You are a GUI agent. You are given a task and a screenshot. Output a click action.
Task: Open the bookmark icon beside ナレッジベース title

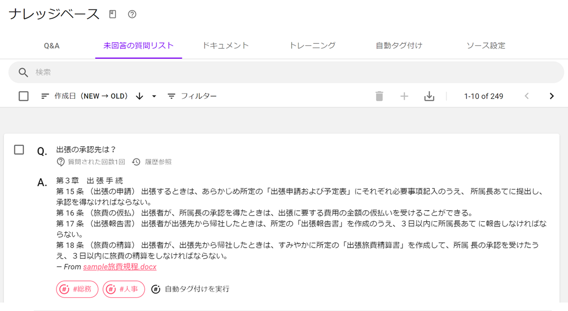pos(113,14)
